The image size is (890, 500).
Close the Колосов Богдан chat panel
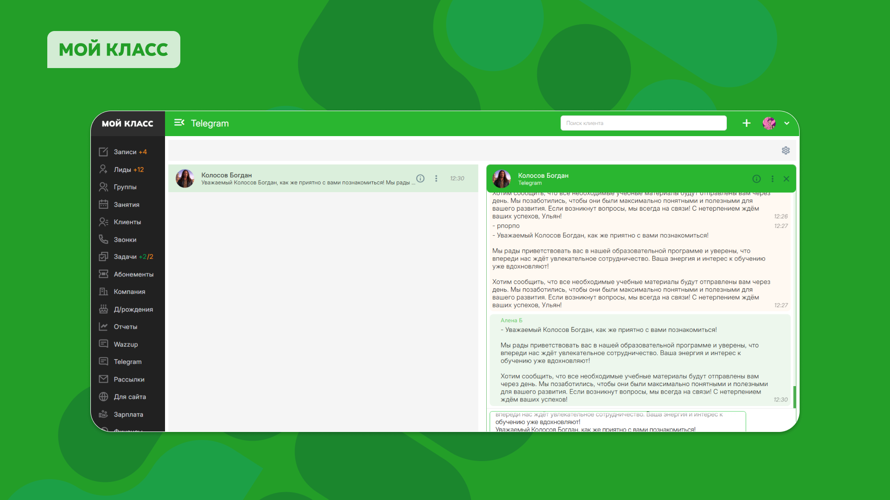787,179
